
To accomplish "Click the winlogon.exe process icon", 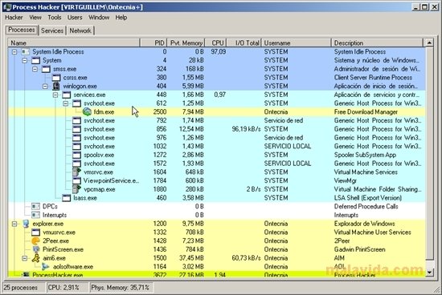I will pos(56,86).
